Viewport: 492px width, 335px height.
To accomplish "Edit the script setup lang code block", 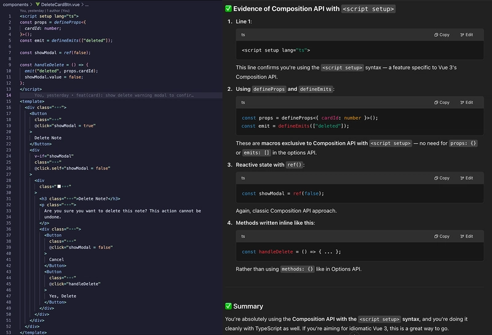I will point(467,35).
